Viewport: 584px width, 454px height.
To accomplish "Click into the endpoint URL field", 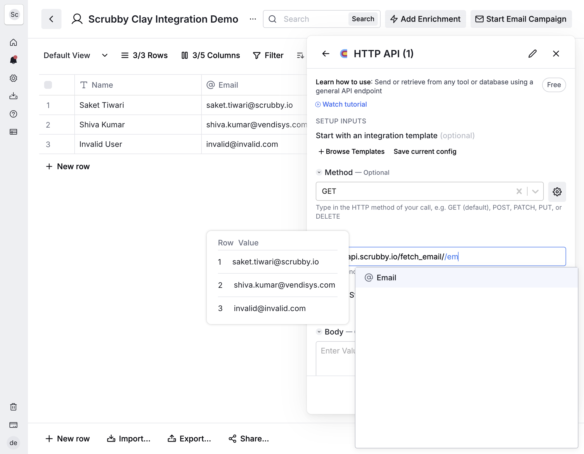I will point(457,257).
